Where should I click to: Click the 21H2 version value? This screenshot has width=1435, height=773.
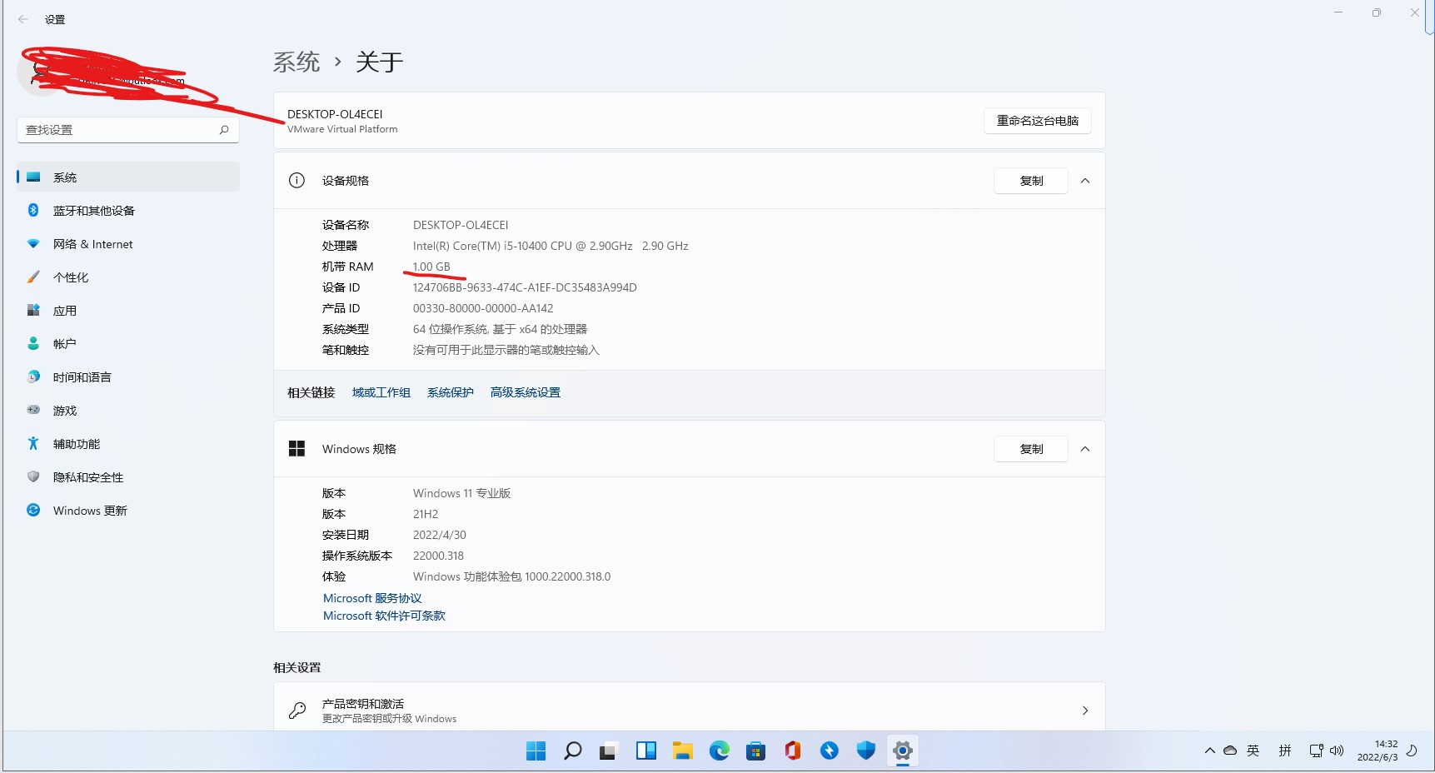[x=426, y=514]
